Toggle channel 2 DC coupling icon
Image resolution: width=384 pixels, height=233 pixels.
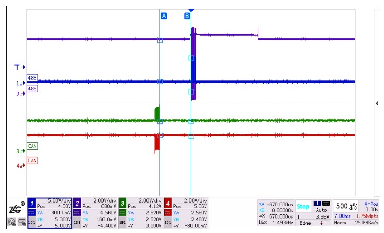77,213
